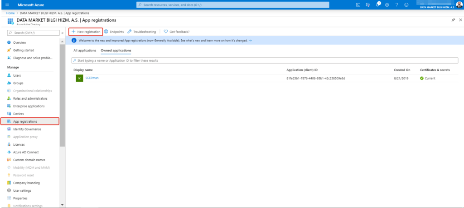Click the Getting started rocket icon
This screenshot has width=464, height=208.
coord(9,51)
